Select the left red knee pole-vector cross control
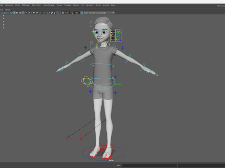Viewport: 225px width, 168px height. point(67,138)
